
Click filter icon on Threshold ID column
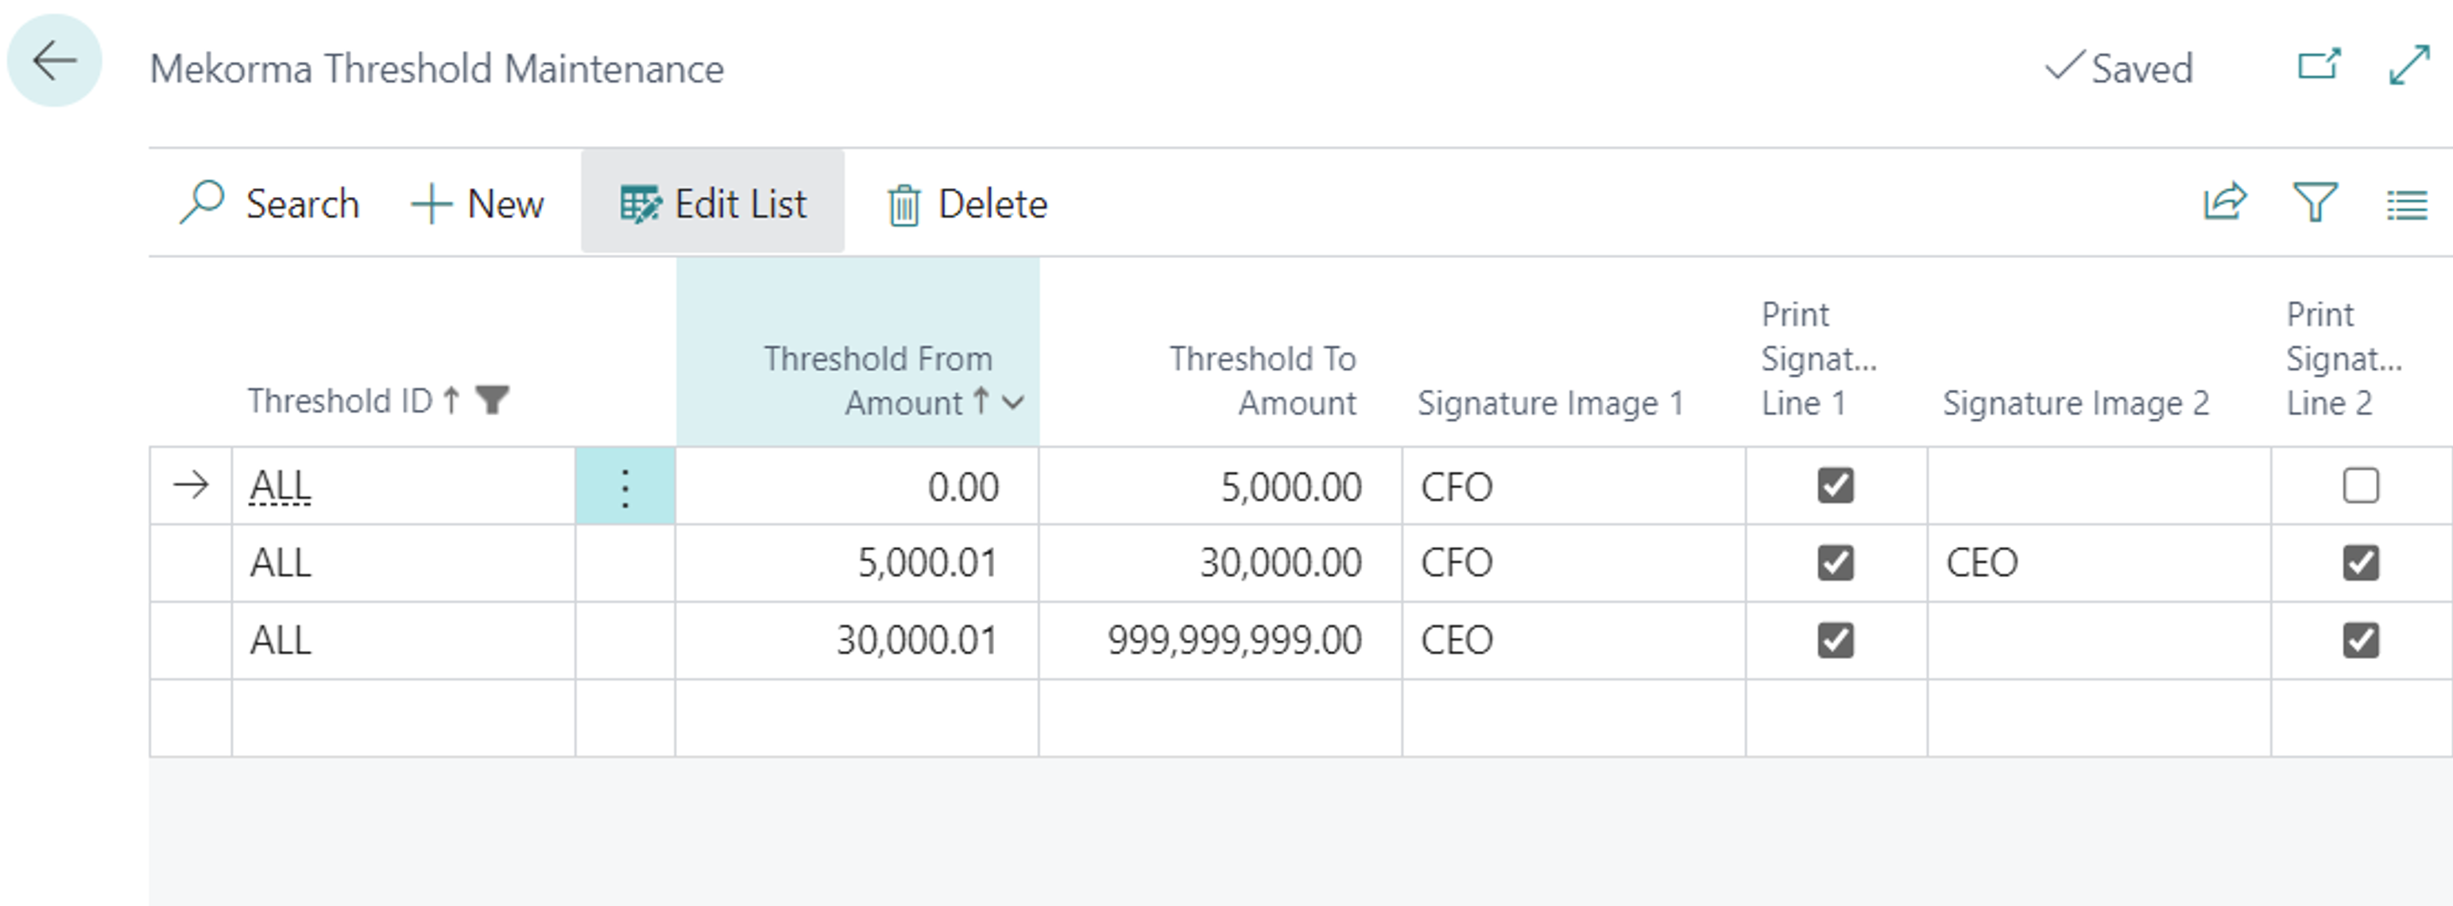(x=493, y=401)
